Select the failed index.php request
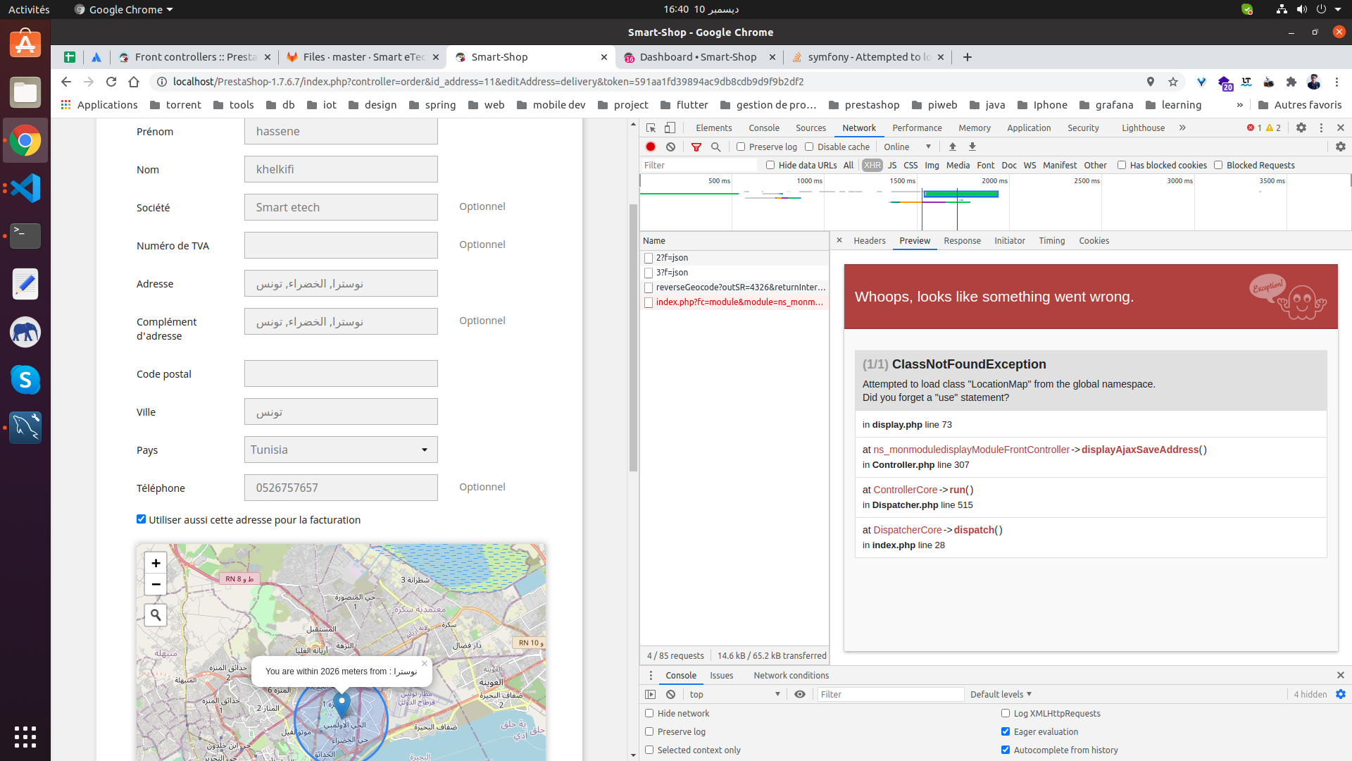The width and height of the screenshot is (1352, 761). click(739, 302)
